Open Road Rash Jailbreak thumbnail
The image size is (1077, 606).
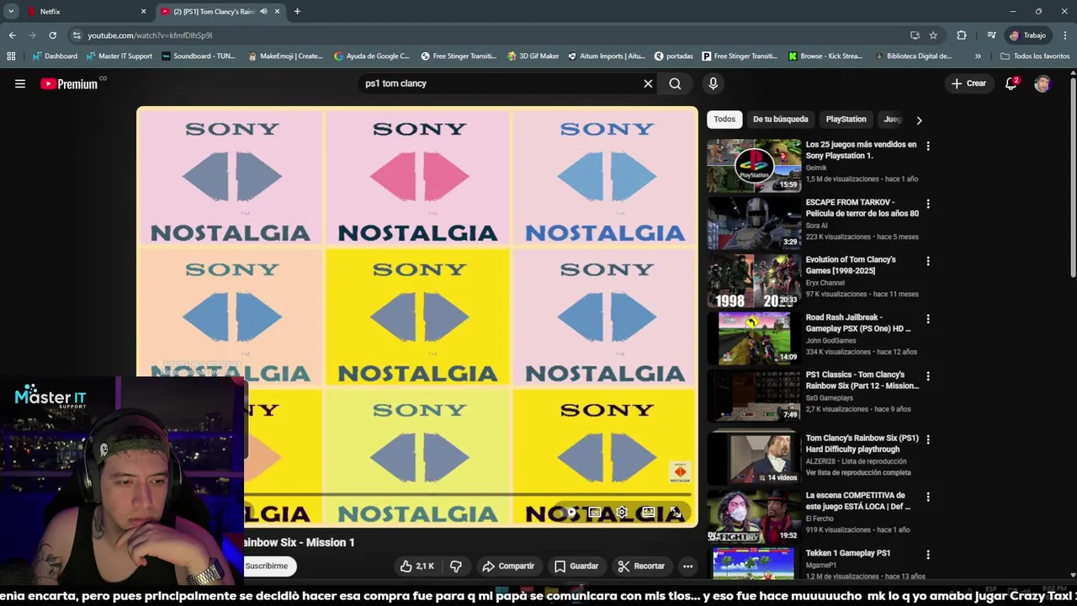pos(754,338)
